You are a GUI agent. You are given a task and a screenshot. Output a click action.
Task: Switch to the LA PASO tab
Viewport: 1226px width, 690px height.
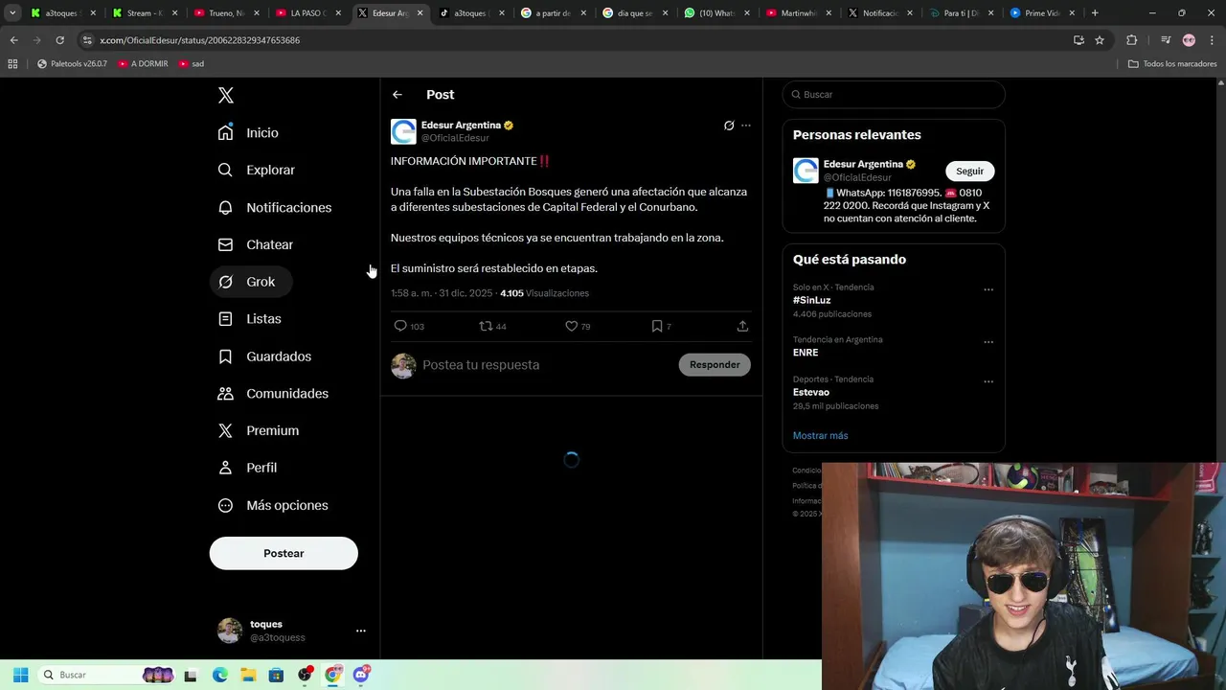[x=308, y=13]
